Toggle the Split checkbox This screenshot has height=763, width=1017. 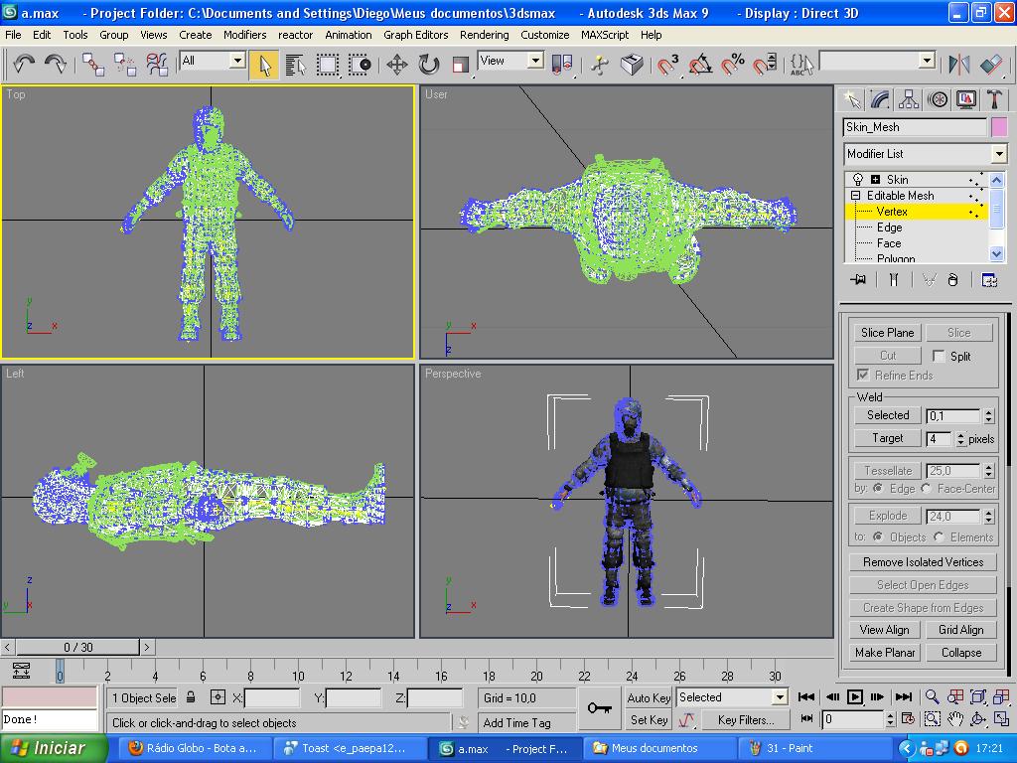[939, 356]
